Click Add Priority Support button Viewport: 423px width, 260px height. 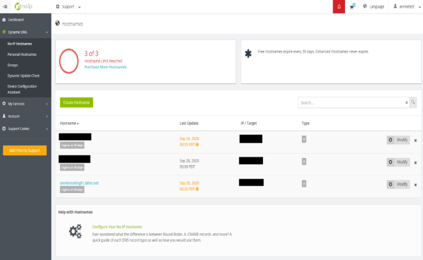(x=25, y=150)
